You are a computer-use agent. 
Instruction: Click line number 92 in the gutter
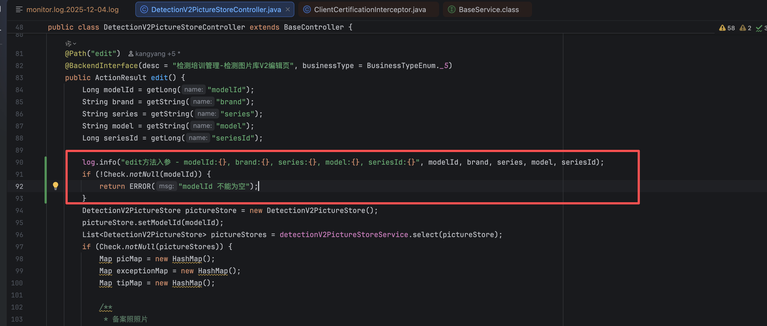click(19, 186)
